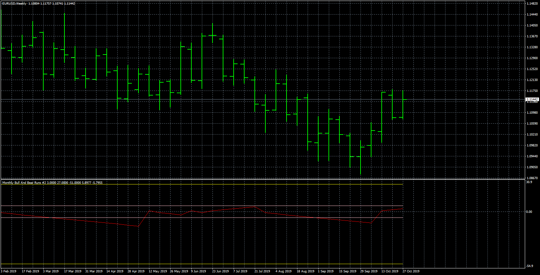Select the 1.10590 price axis value
Screen dimensions: 540x275
click(x=532, y=124)
